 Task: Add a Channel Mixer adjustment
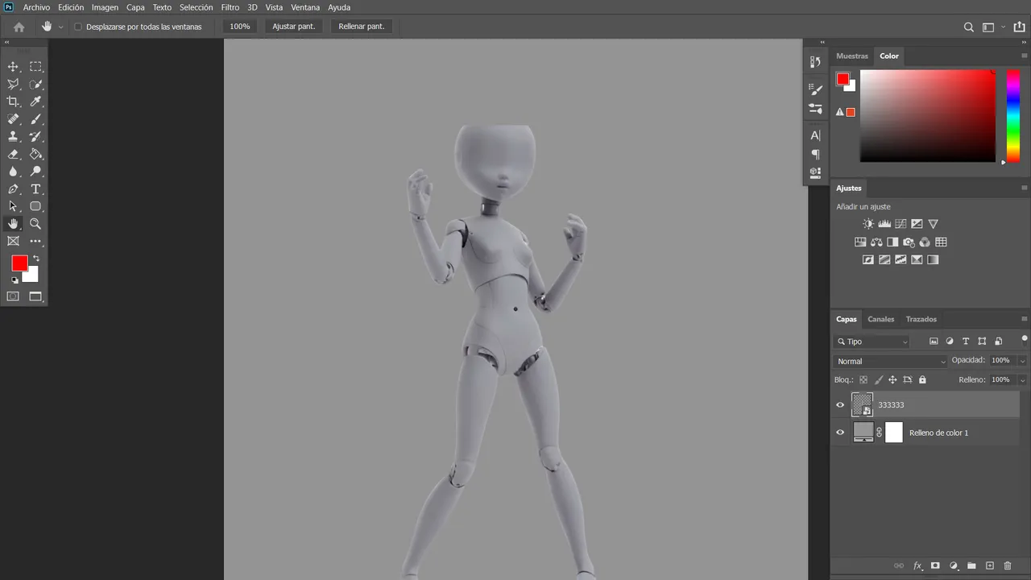coord(925,242)
